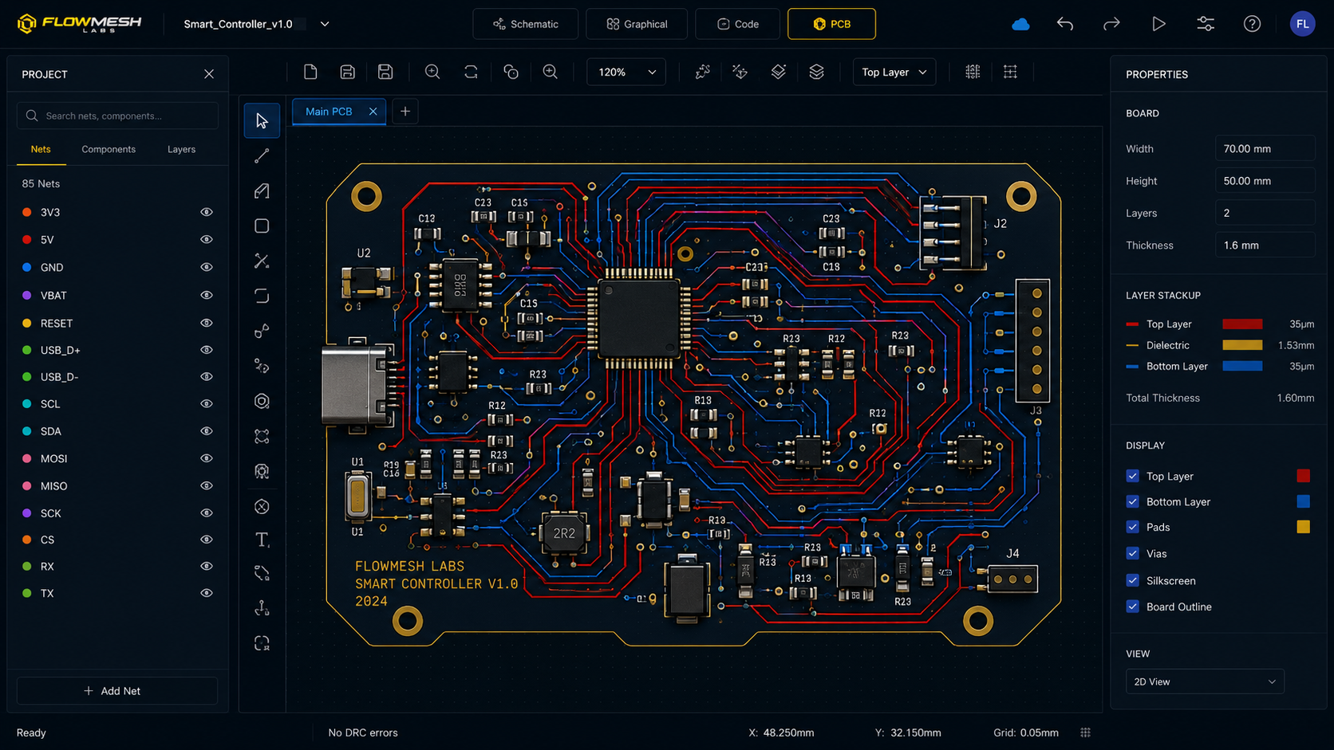Toggle the Silkscreen display checkbox
This screenshot has height=750, width=1334.
click(x=1132, y=580)
